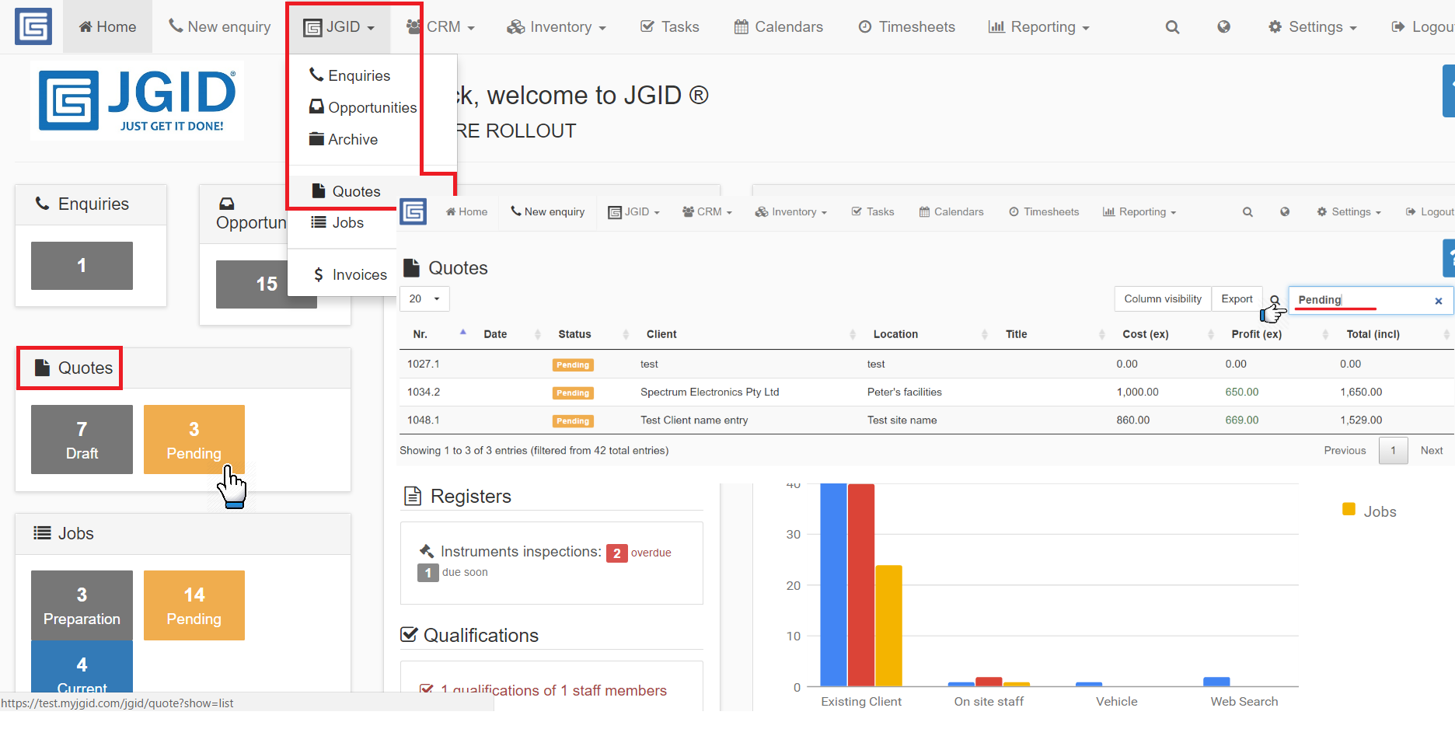Open Timesheets in top navbar
The image size is (1455, 729).
coord(906,27)
